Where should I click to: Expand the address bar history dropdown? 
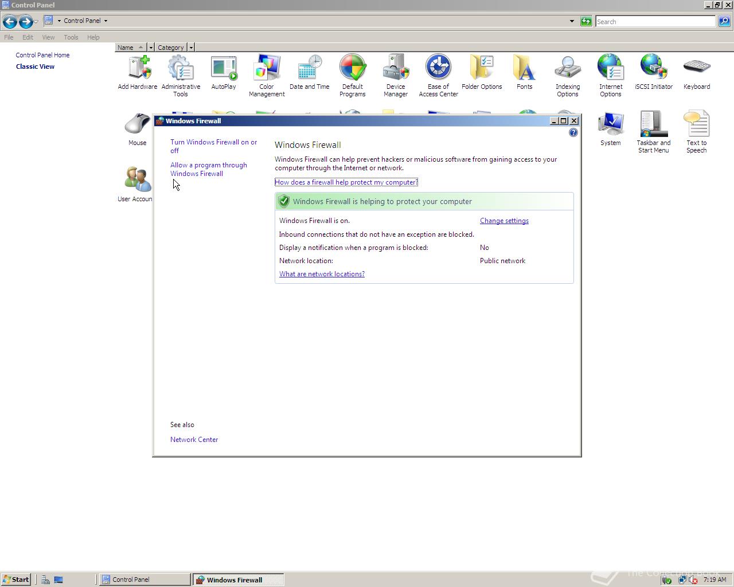click(x=572, y=21)
